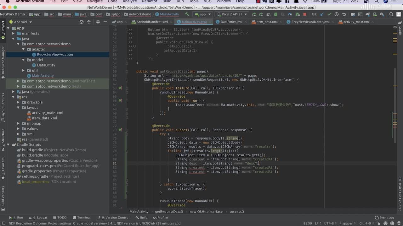The width and height of the screenshot is (403, 226).
Task: Click the Git Update Project arrow icon
Action: (x=322, y=14)
